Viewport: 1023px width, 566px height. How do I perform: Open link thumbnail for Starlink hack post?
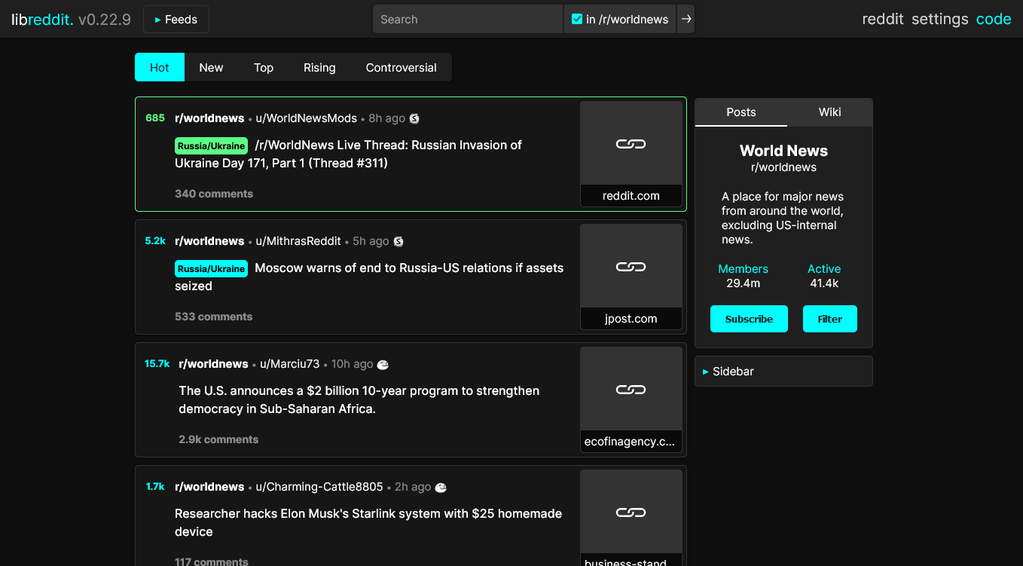click(x=631, y=512)
